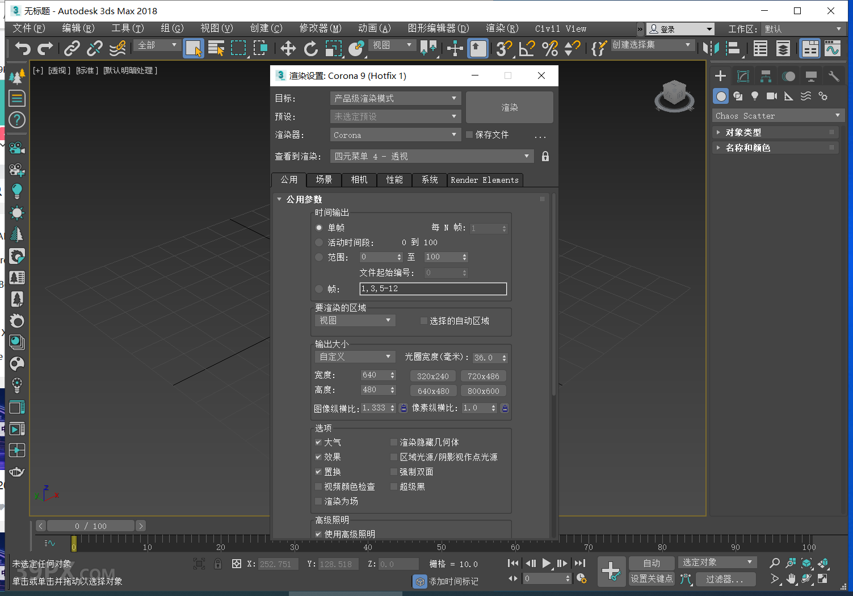Viewport: 853px width, 596px height.
Task: Open the Modify panel tab icon
Action: [x=743, y=76]
